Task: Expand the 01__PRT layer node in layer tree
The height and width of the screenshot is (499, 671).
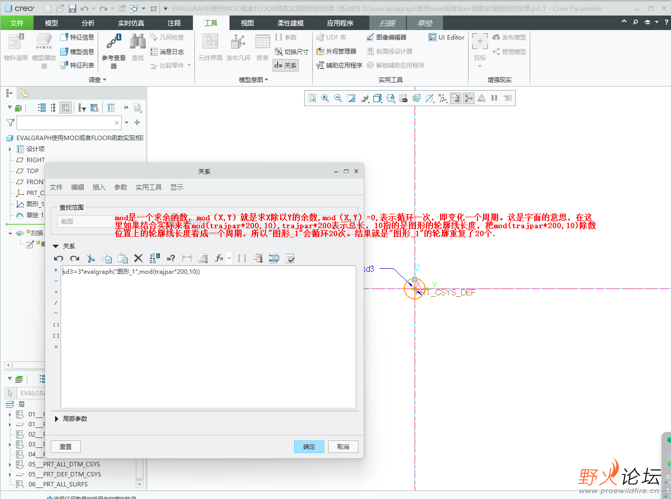Action: point(10,414)
